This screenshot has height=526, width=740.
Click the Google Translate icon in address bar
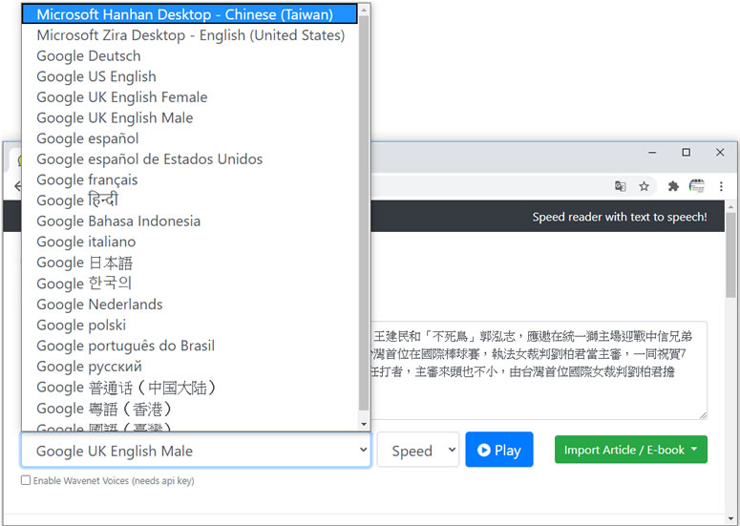click(x=621, y=186)
